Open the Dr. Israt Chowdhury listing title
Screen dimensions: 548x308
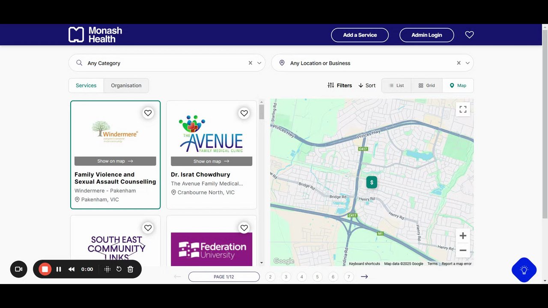click(x=200, y=175)
